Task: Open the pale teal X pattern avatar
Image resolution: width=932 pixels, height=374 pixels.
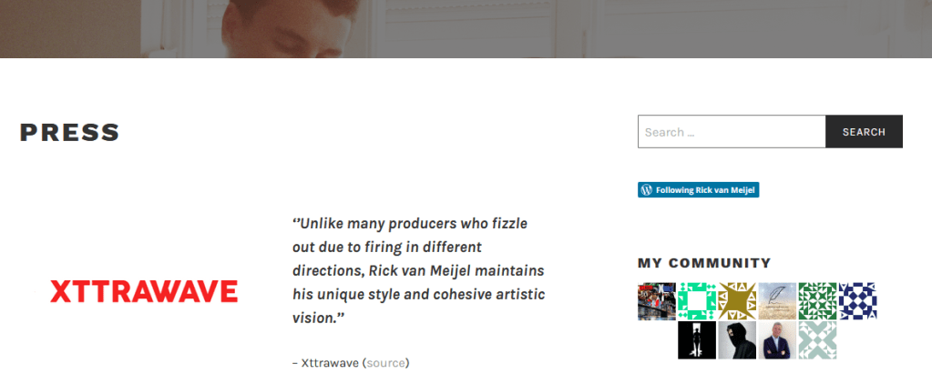Action: click(817, 340)
